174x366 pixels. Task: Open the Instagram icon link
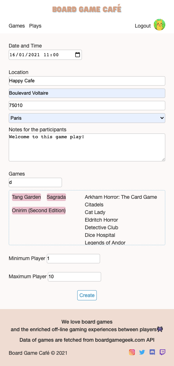pos(132,352)
